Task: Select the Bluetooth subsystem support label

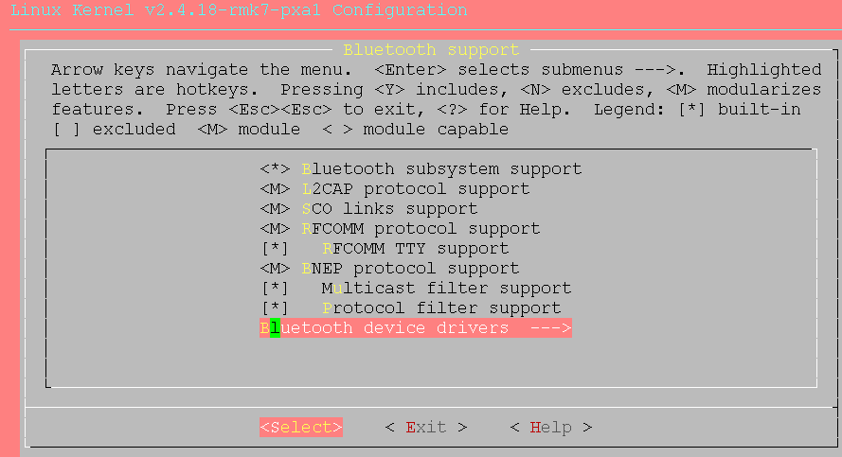Action: click(441, 169)
